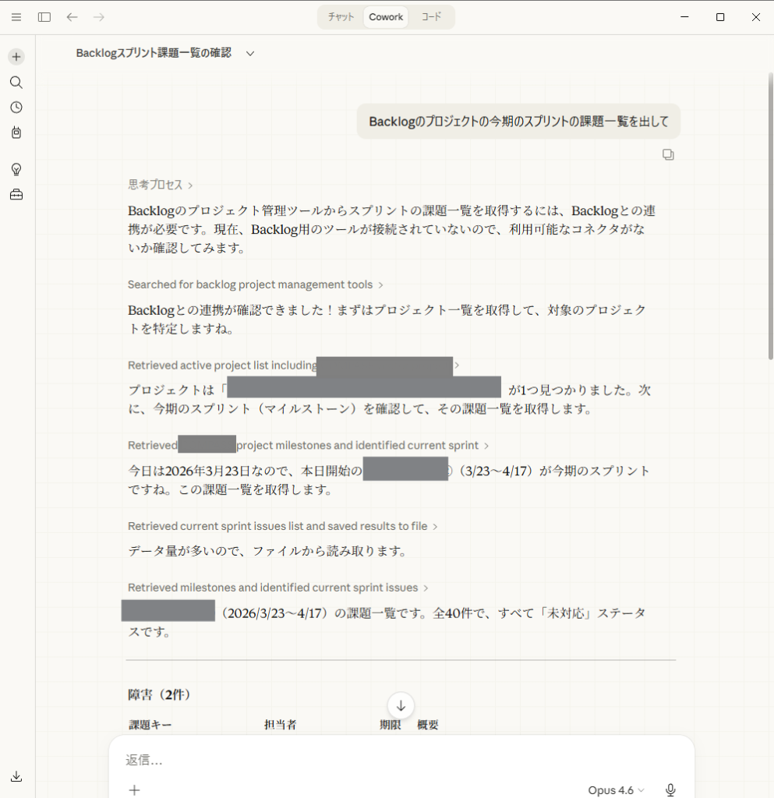Click the download icon at sidebar bottom
774x798 pixels.
click(16, 776)
